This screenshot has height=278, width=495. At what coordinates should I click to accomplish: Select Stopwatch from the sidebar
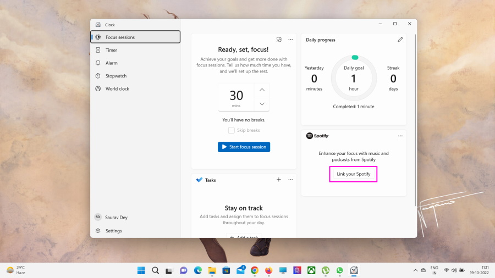pos(116,76)
